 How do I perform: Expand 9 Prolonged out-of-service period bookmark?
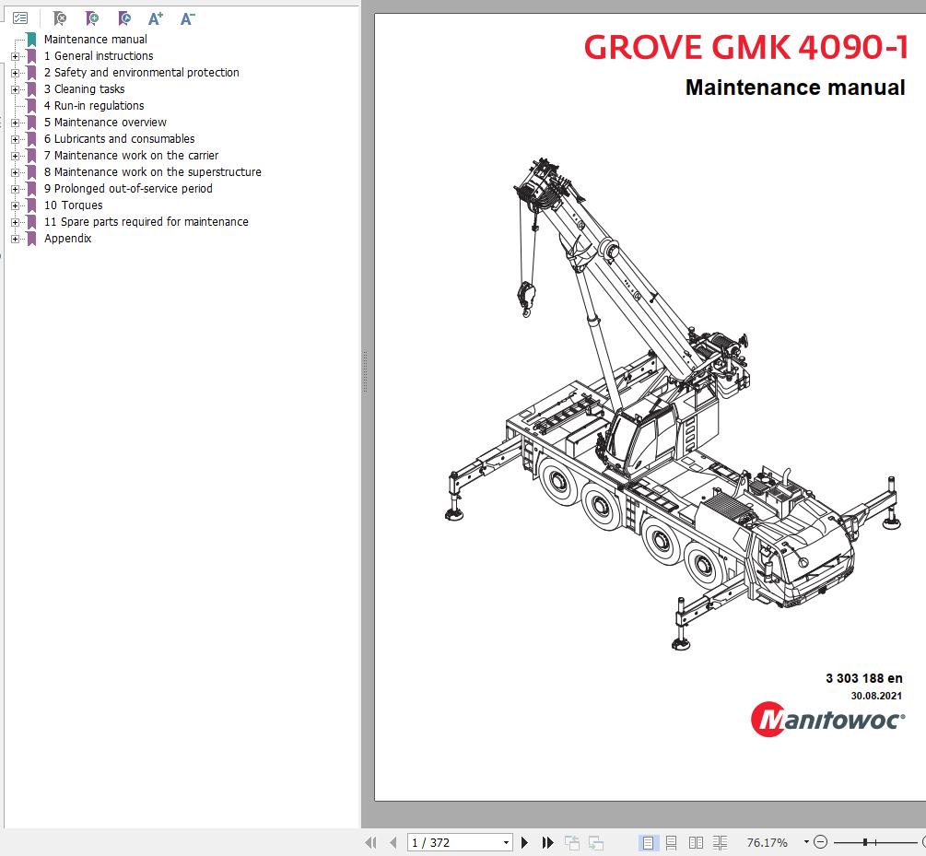[16, 189]
